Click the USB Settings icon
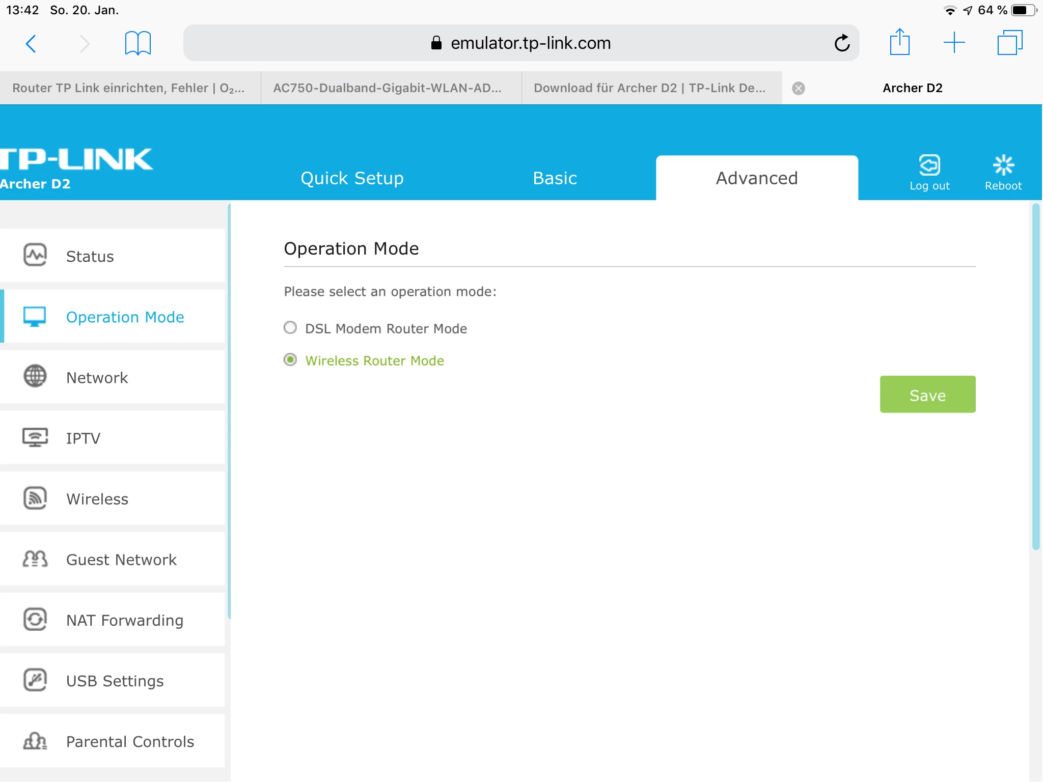The width and height of the screenshot is (1043, 782). 35,680
